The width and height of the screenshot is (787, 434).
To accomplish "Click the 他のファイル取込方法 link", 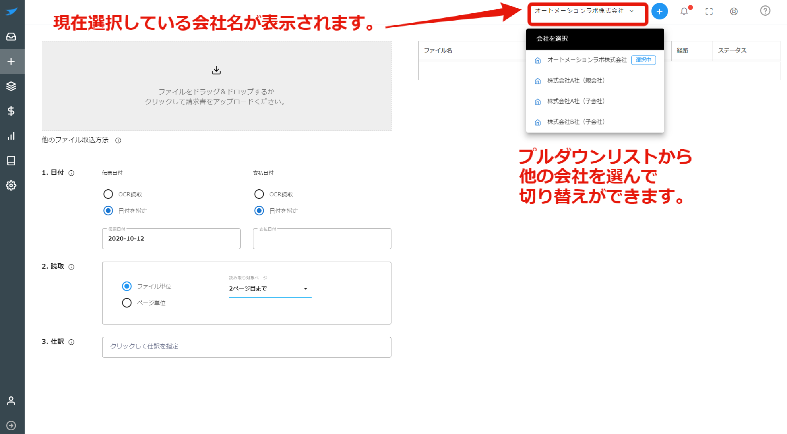I will pyautogui.click(x=75, y=140).
